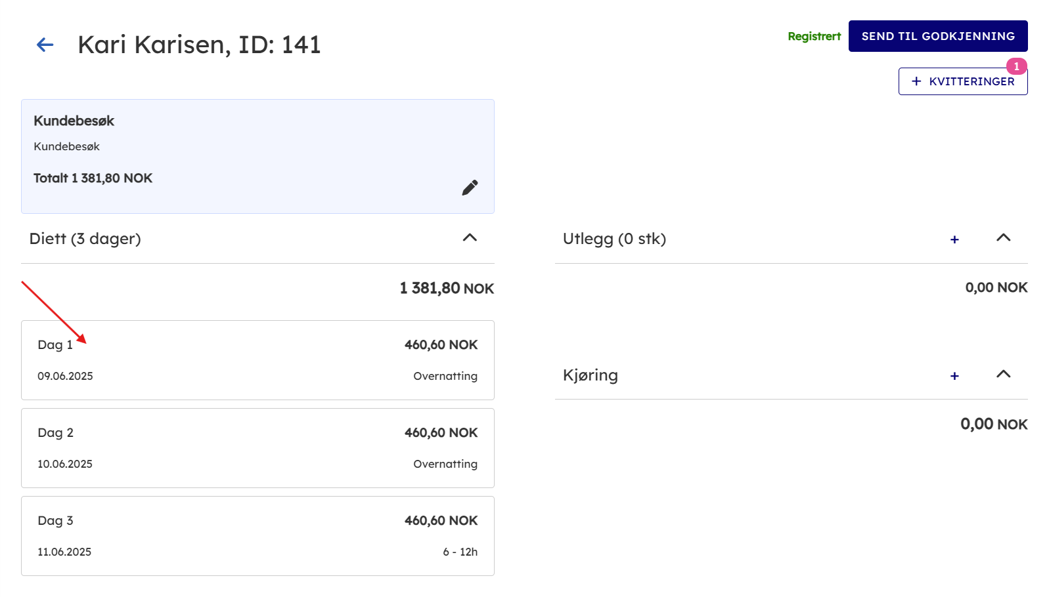Click the back arrow icon
This screenshot has height=597, width=1049.
(45, 45)
